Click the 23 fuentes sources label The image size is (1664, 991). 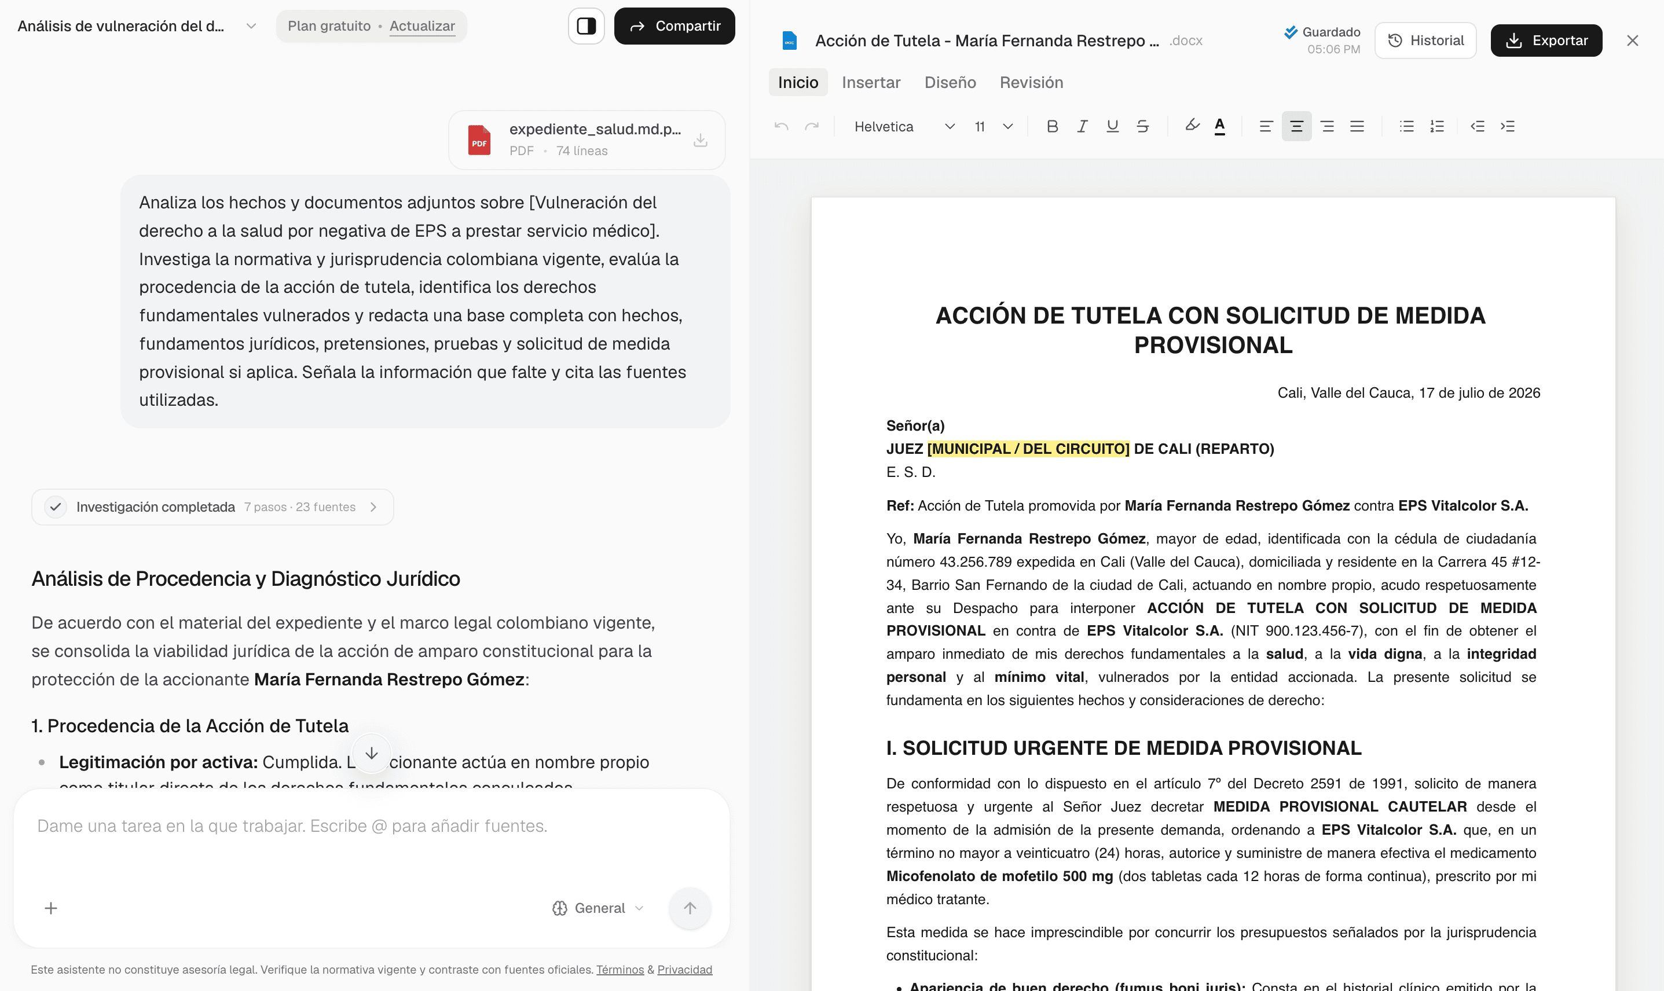point(325,507)
